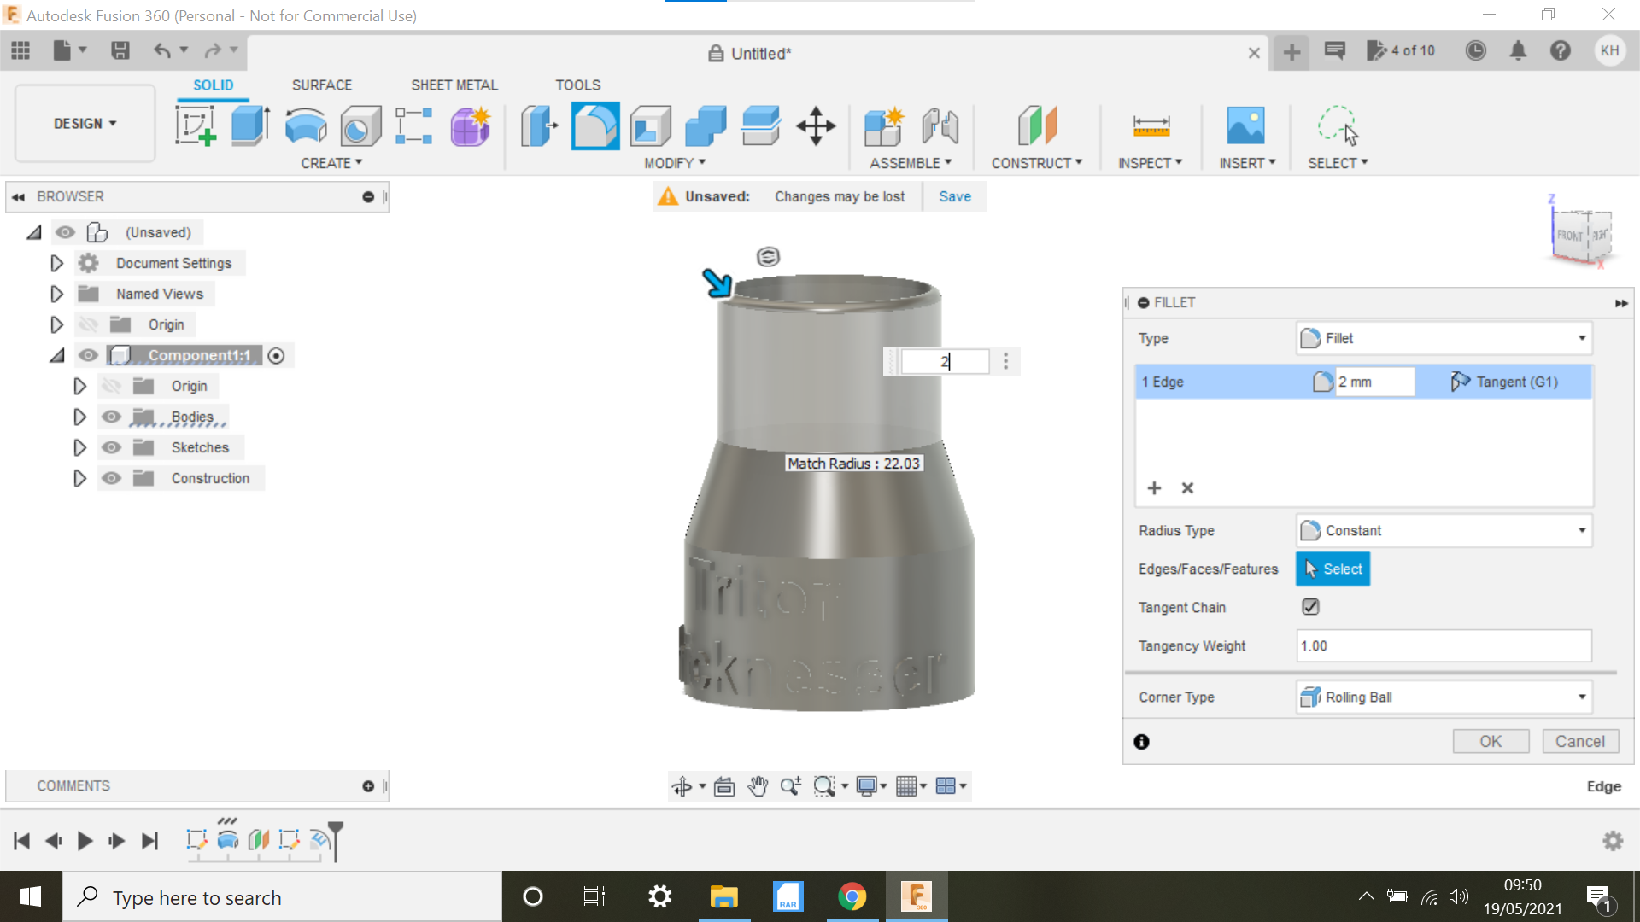Toggle the Tangent Chain checkbox
The height and width of the screenshot is (922, 1640).
click(1311, 606)
